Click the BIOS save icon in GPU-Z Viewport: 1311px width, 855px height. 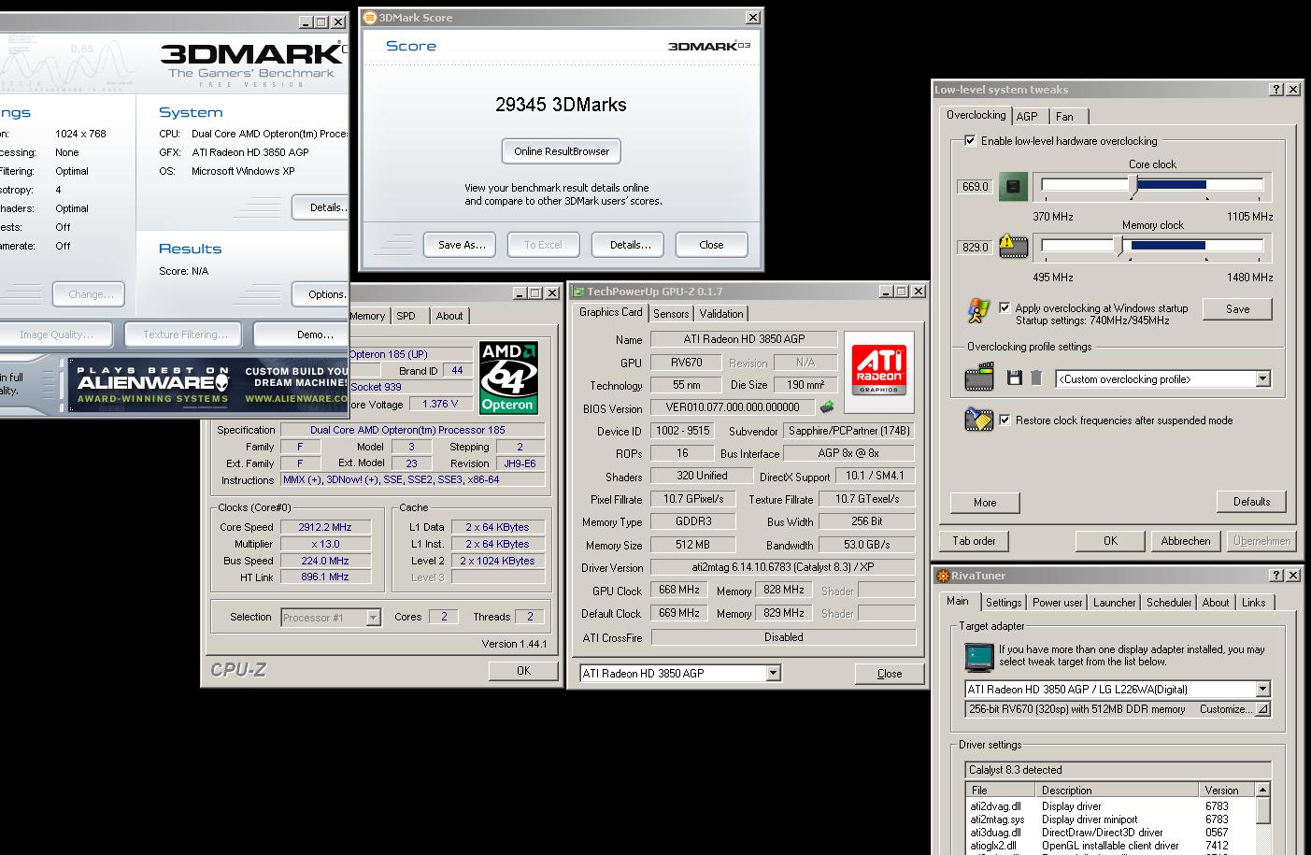826,407
